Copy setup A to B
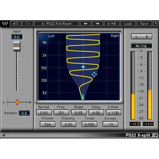 tap(112, 24)
